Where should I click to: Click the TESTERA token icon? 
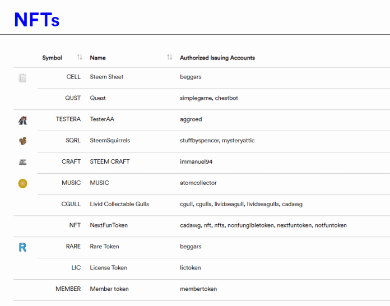22,120
